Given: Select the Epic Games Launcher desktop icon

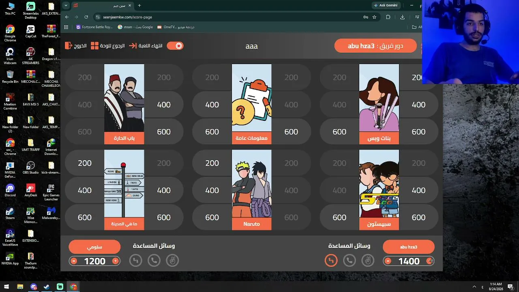Looking at the screenshot, I should tap(51, 192).
